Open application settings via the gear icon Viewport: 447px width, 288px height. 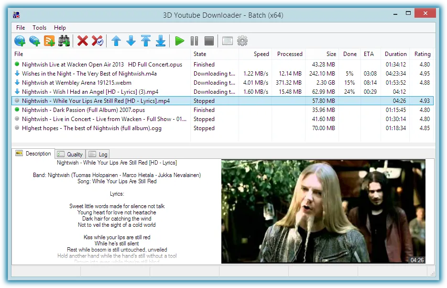(x=242, y=41)
